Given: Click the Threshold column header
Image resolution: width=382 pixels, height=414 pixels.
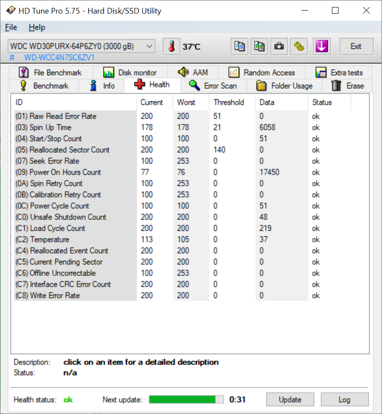Looking at the screenshot, I should pyautogui.click(x=233, y=102).
